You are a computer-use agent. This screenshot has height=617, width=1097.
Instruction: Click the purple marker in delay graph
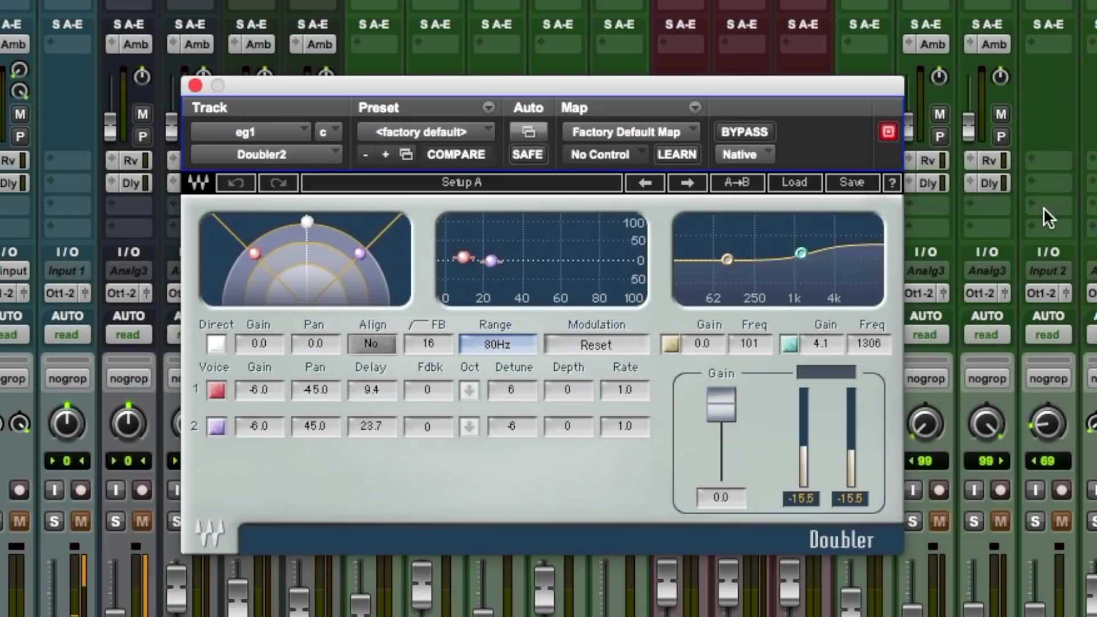point(490,261)
